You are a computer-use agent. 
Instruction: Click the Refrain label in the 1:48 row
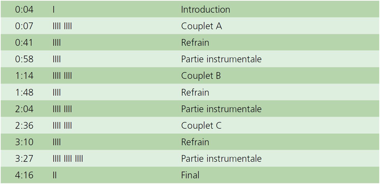coord(195,92)
